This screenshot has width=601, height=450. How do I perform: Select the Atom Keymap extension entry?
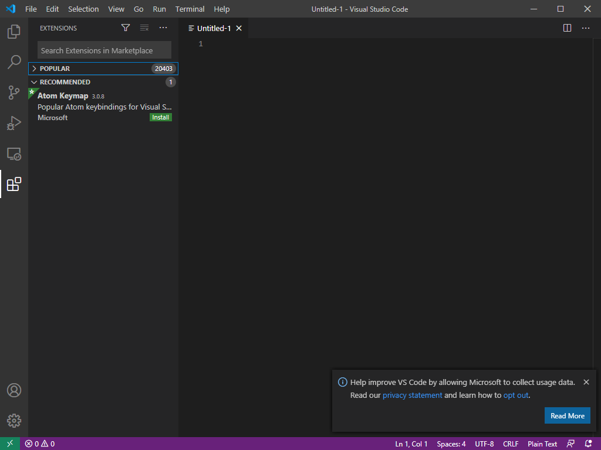103,107
